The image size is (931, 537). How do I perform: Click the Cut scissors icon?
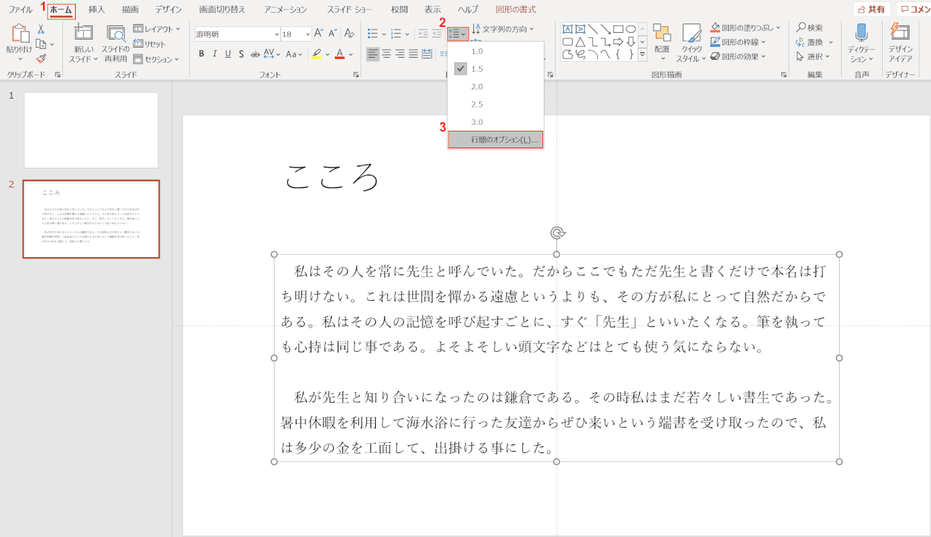[41, 30]
